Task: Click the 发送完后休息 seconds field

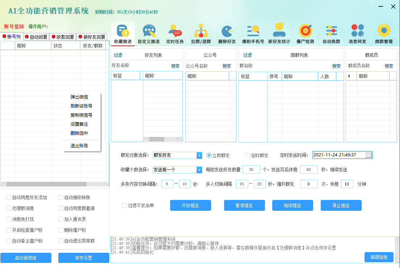Action: pos(309,170)
